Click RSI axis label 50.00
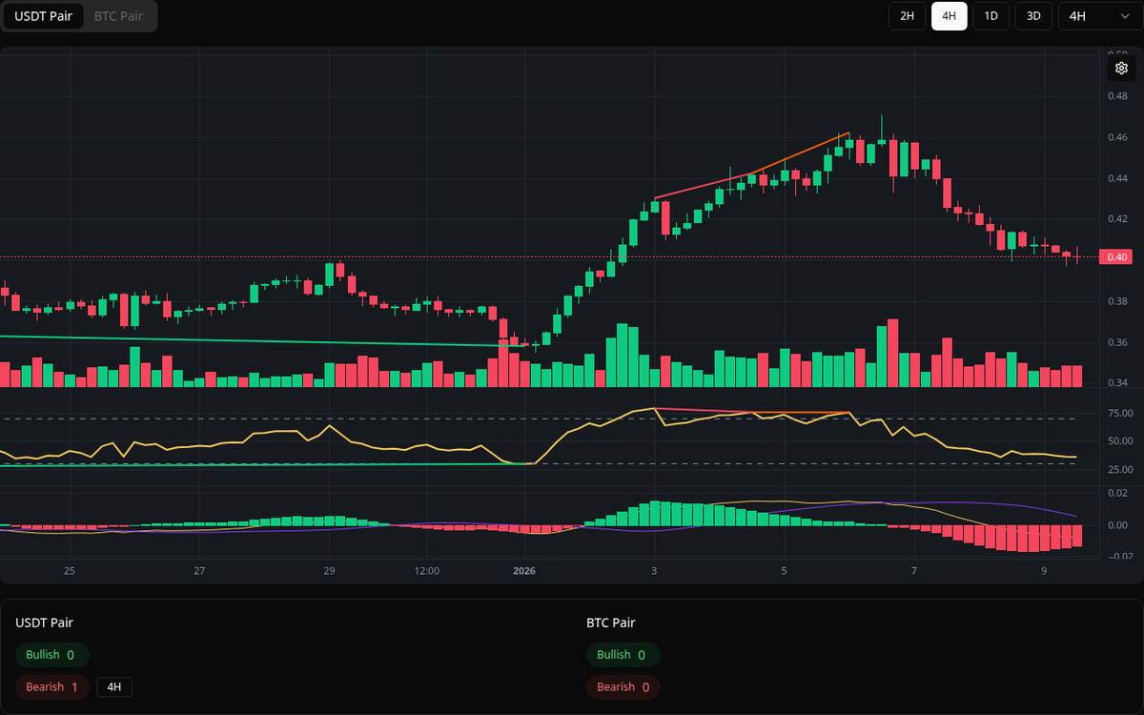This screenshot has height=715, width=1144. coord(1119,441)
